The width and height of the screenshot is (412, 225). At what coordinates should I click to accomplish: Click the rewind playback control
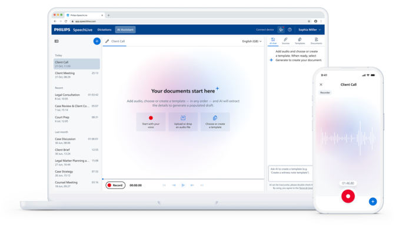point(174,186)
